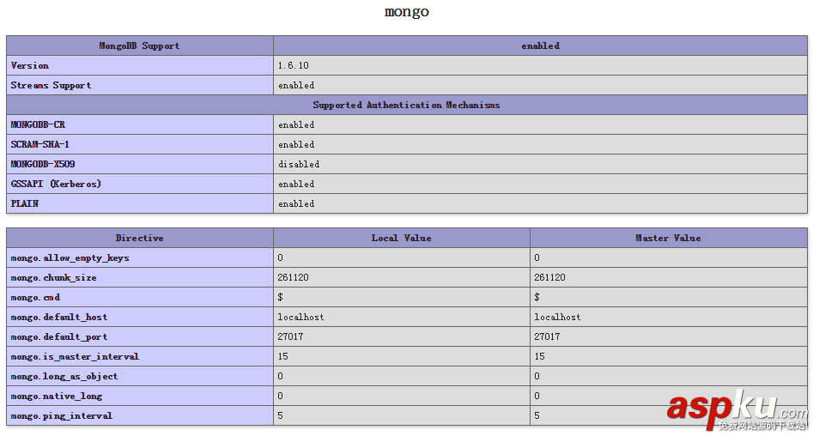Select the local '$' value of mongo.cmd
Screen dimensions: 813x436
pyautogui.click(x=280, y=297)
